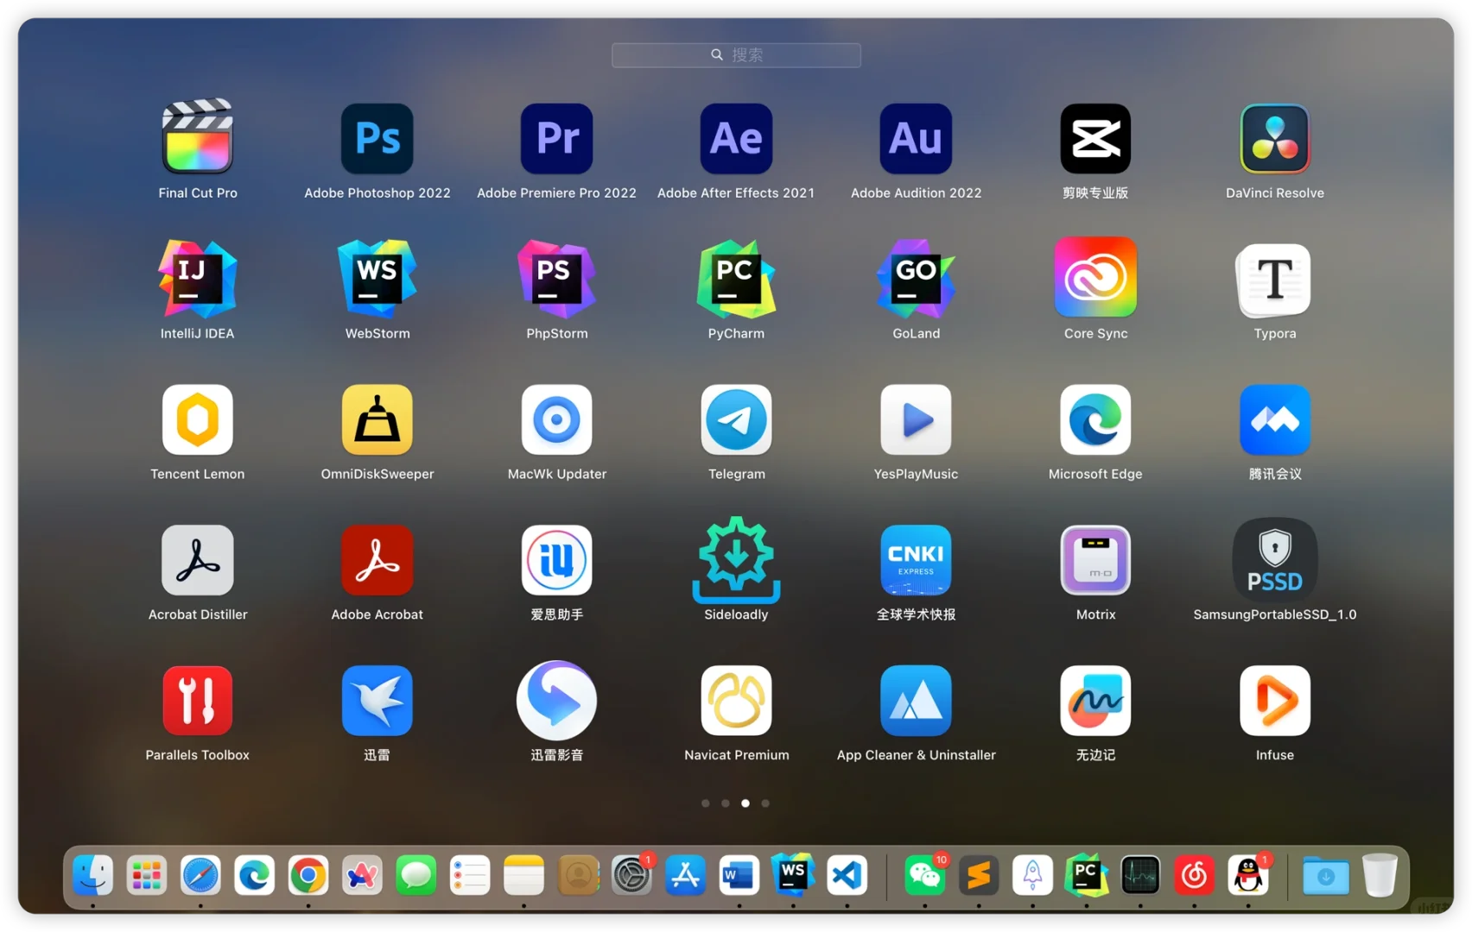Launch Adobe Audition 2022
The height and width of the screenshot is (932, 1472).
click(x=917, y=138)
